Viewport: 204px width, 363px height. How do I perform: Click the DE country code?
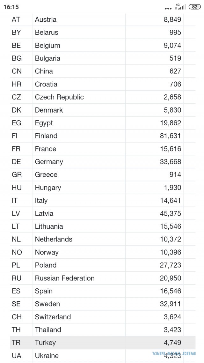click(17, 162)
